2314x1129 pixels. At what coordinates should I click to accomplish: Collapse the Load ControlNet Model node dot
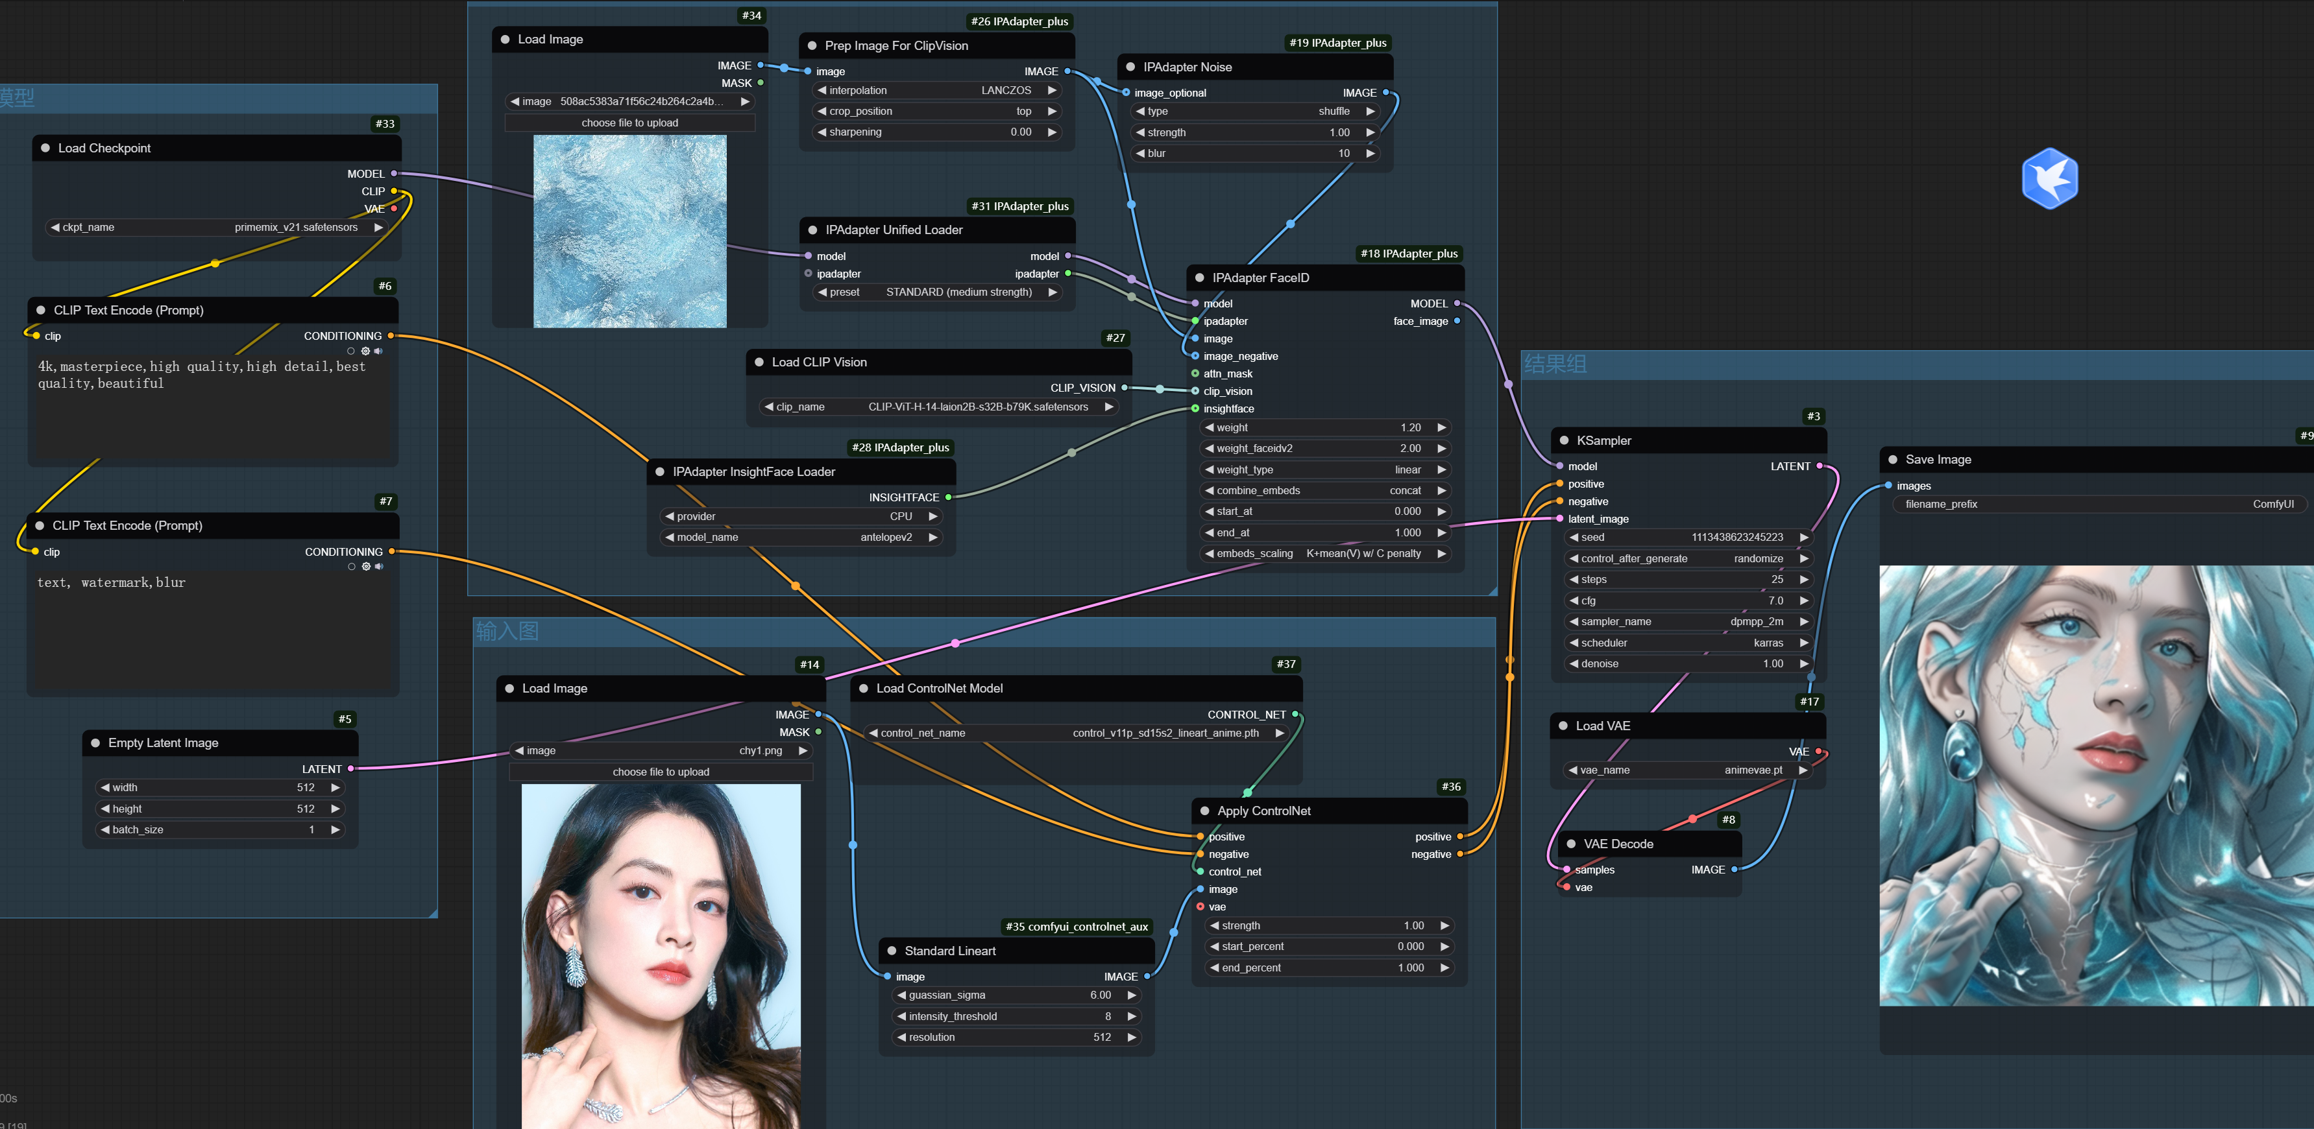pos(863,688)
